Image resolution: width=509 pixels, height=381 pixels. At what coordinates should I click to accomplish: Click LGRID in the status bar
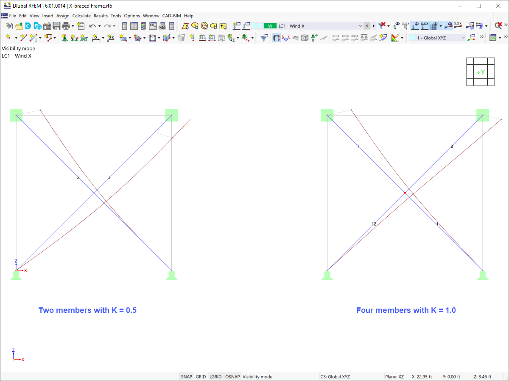215,376
